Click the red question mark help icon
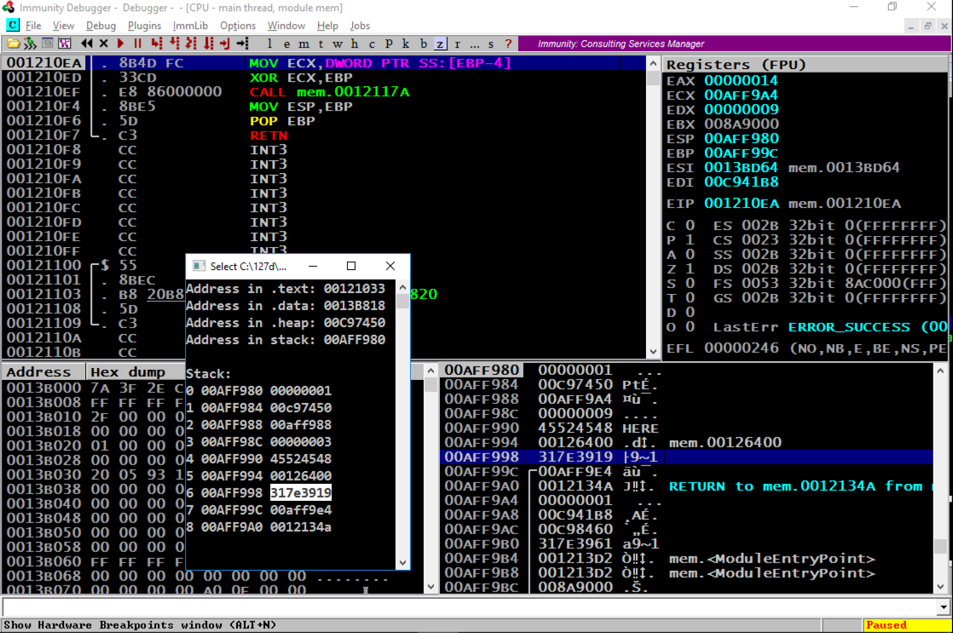 509,43
